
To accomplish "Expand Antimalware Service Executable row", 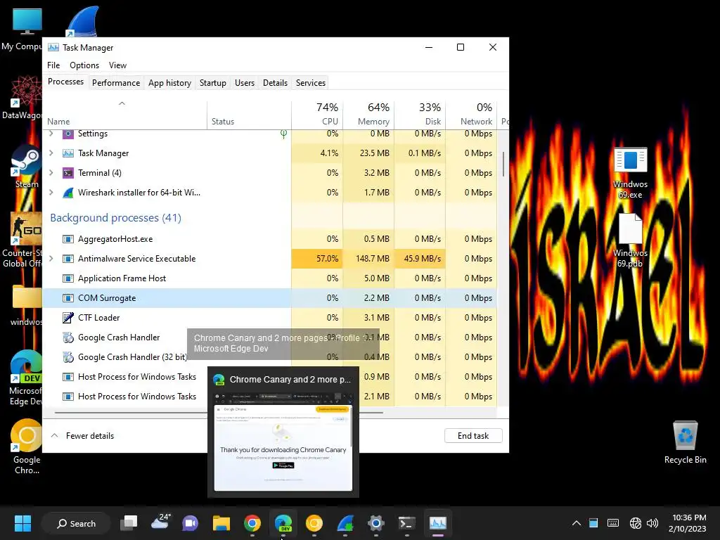I will point(51,259).
